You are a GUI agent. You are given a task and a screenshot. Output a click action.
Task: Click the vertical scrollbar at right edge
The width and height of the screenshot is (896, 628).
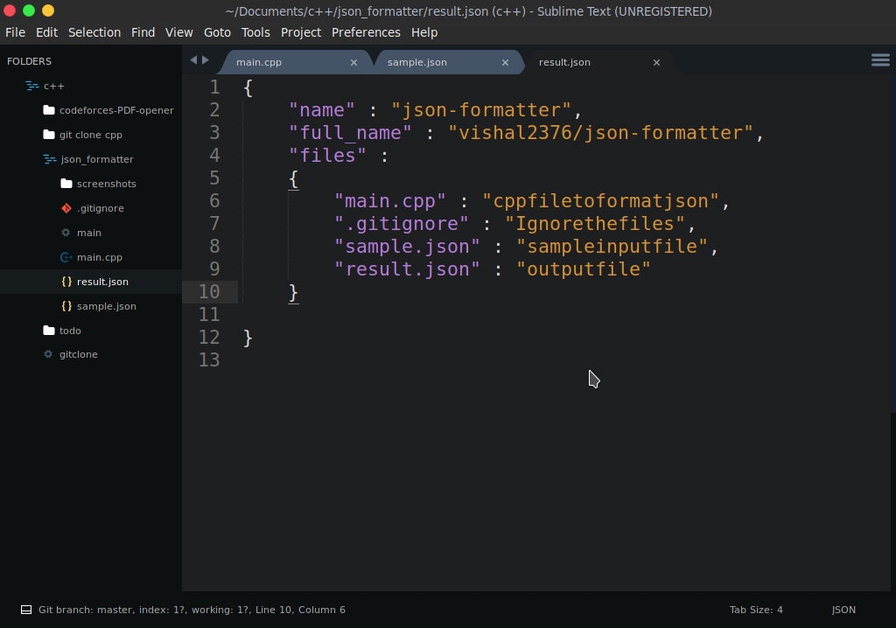[x=893, y=243]
